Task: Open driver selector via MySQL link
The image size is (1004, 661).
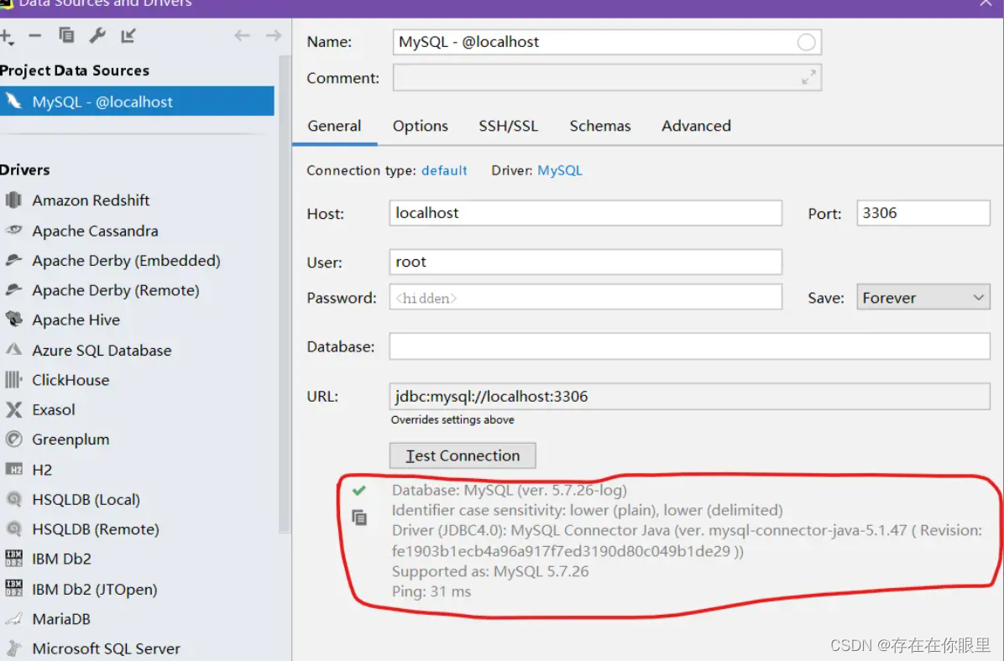Action: (x=560, y=170)
